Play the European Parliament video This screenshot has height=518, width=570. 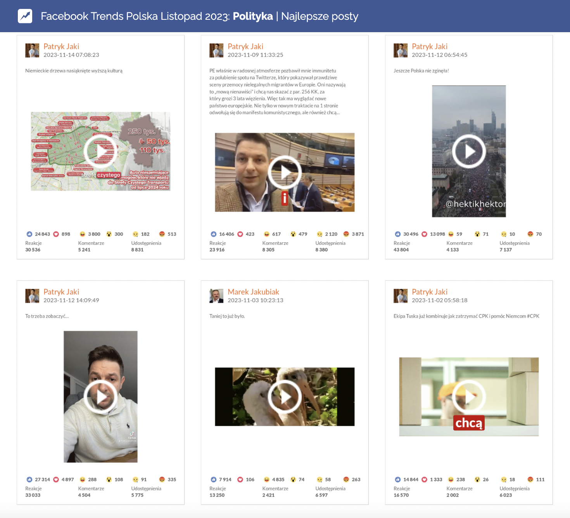pos(285,172)
